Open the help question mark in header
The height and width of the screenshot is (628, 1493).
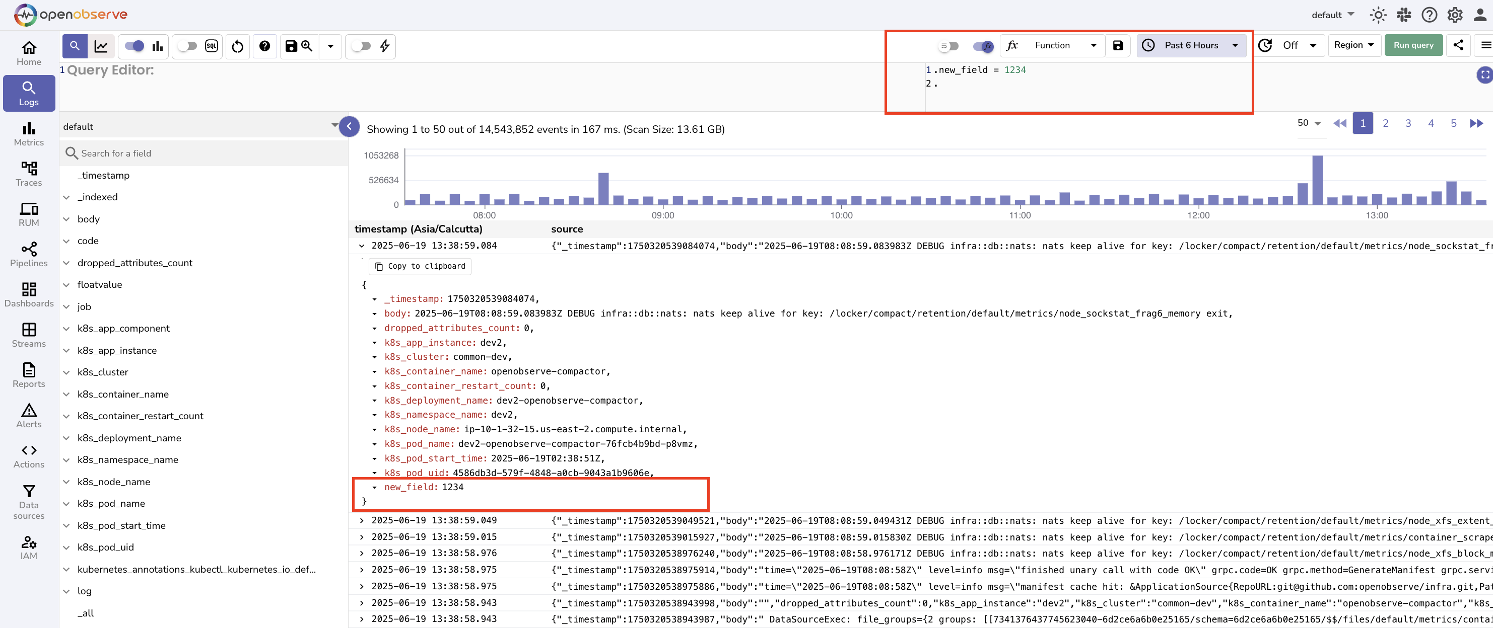[x=1429, y=15]
